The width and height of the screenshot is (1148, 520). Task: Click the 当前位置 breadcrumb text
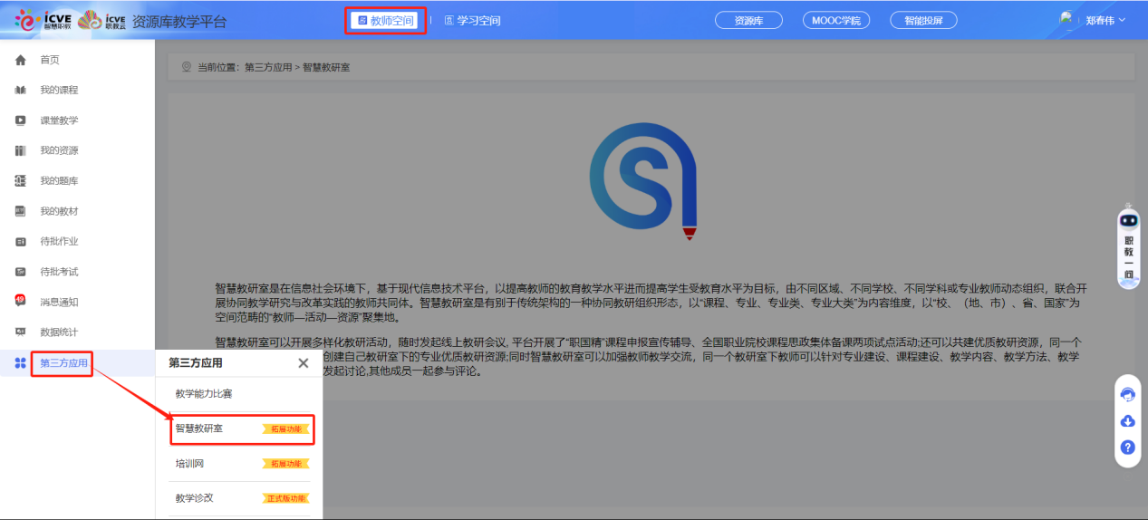(220, 67)
